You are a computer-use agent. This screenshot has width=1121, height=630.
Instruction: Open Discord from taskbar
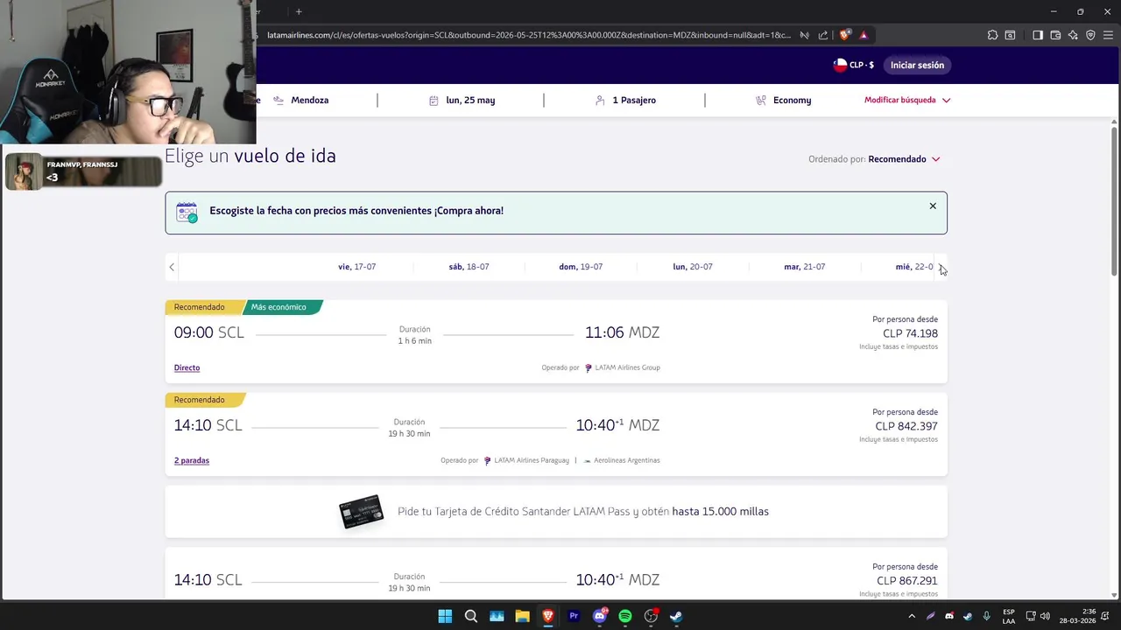coord(600,616)
